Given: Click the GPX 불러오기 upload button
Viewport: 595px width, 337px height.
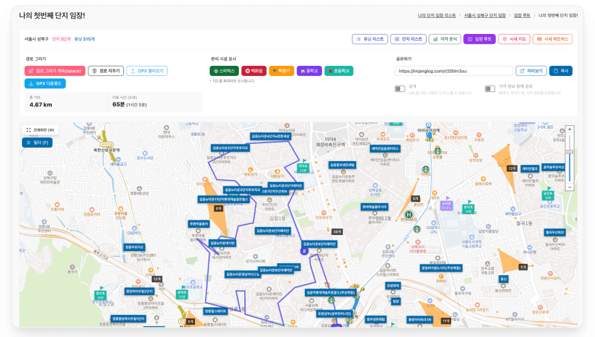Looking at the screenshot, I should tap(146, 71).
